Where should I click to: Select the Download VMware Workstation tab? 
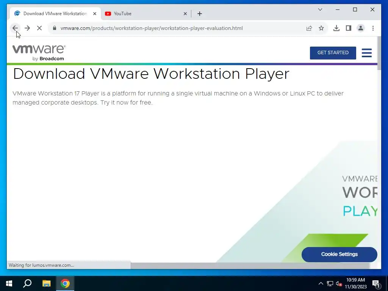(x=55, y=14)
